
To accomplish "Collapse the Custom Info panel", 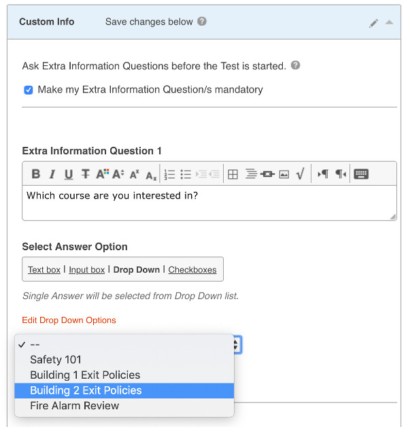I will pyautogui.click(x=389, y=22).
